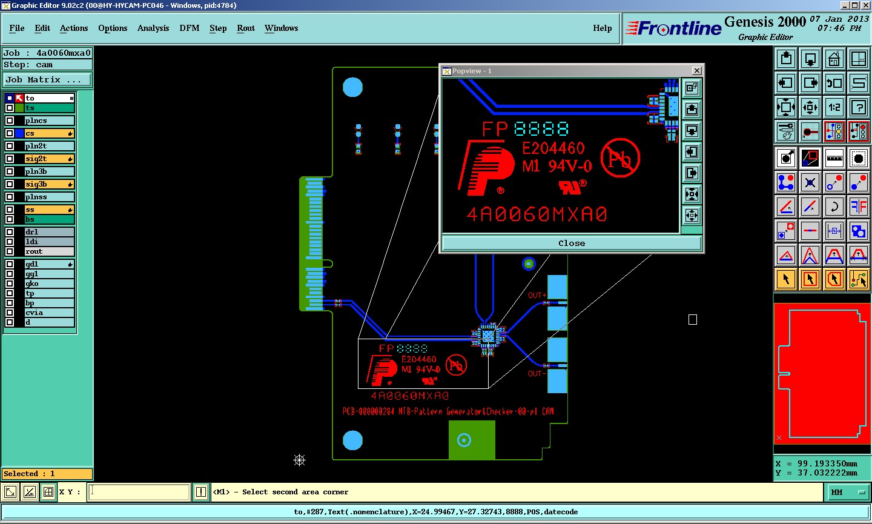Toggle the checkbox for layer pln3b
Viewport: 872px width, 524px height.
pos(10,171)
